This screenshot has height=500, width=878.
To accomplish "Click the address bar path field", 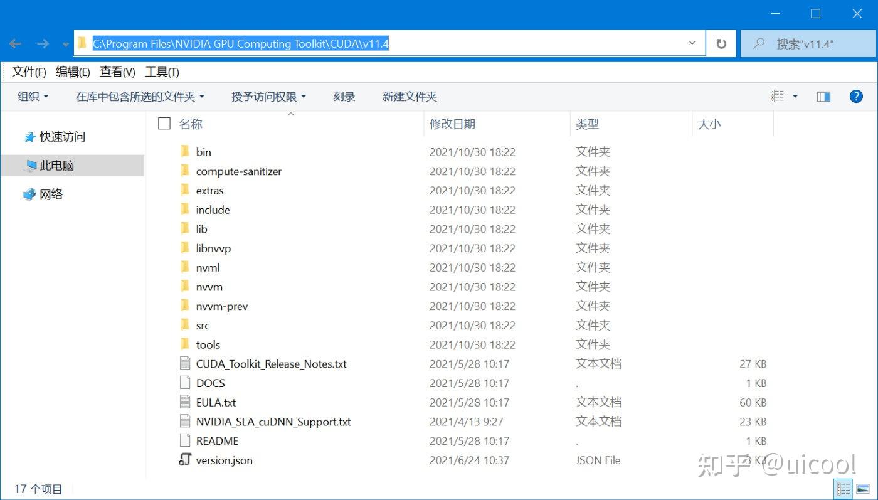I will [x=389, y=43].
